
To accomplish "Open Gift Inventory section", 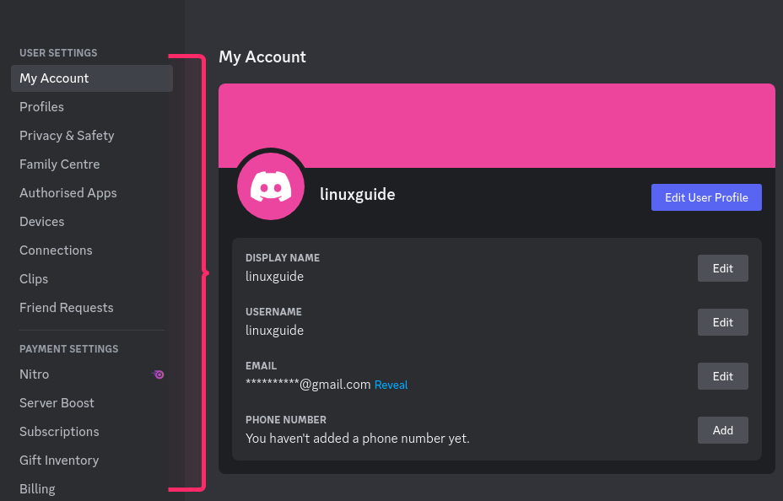I will click(x=59, y=461).
